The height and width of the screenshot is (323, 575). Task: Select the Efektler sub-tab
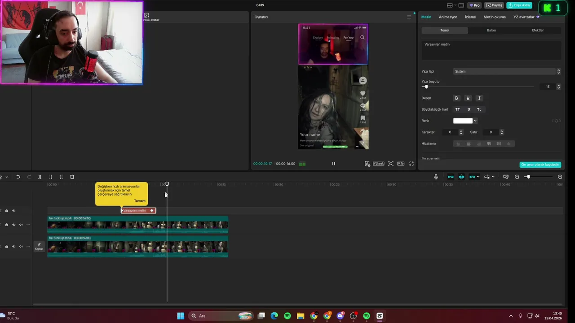[x=538, y=30]
